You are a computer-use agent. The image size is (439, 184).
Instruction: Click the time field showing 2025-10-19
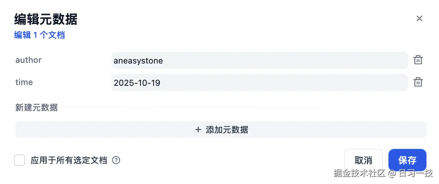pyautogui.click(x=259, y=83)
